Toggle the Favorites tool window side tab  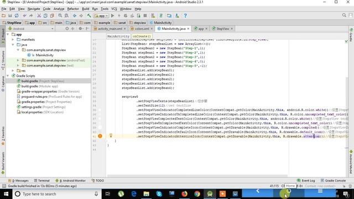tap(3, 136)
